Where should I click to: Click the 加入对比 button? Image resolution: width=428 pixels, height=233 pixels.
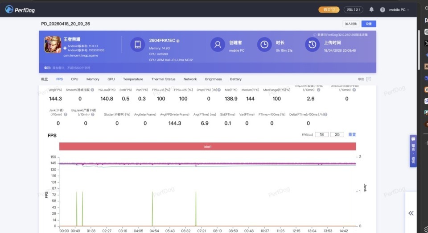click(x=351, y=24)
